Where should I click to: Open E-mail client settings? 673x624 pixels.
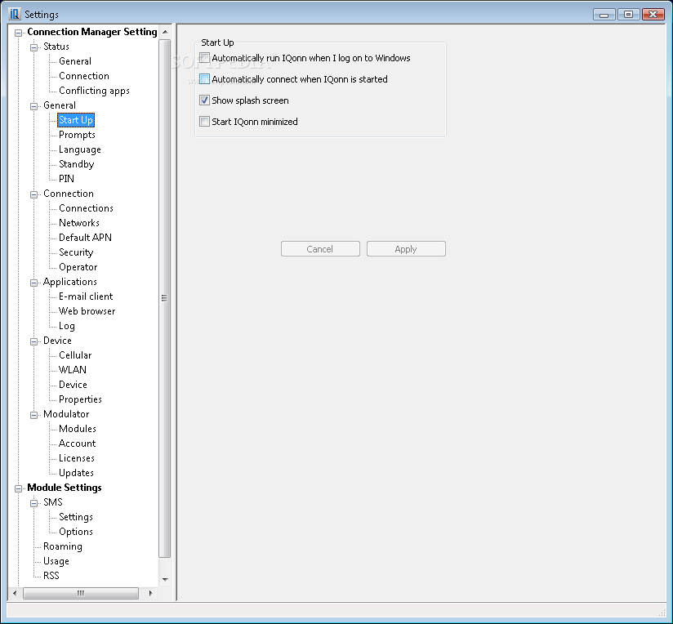[86, 296]
